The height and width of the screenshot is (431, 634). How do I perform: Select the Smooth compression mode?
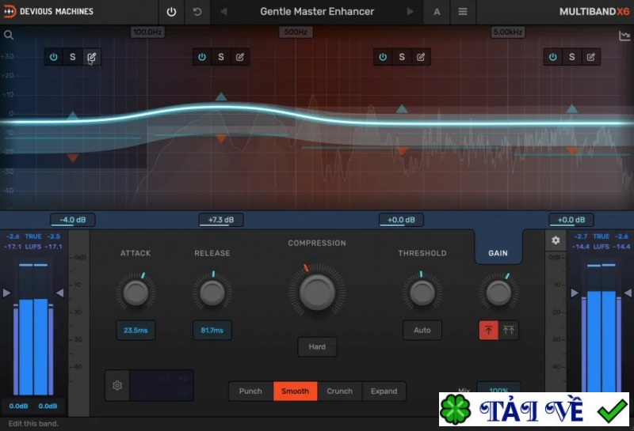click(296, 391)
